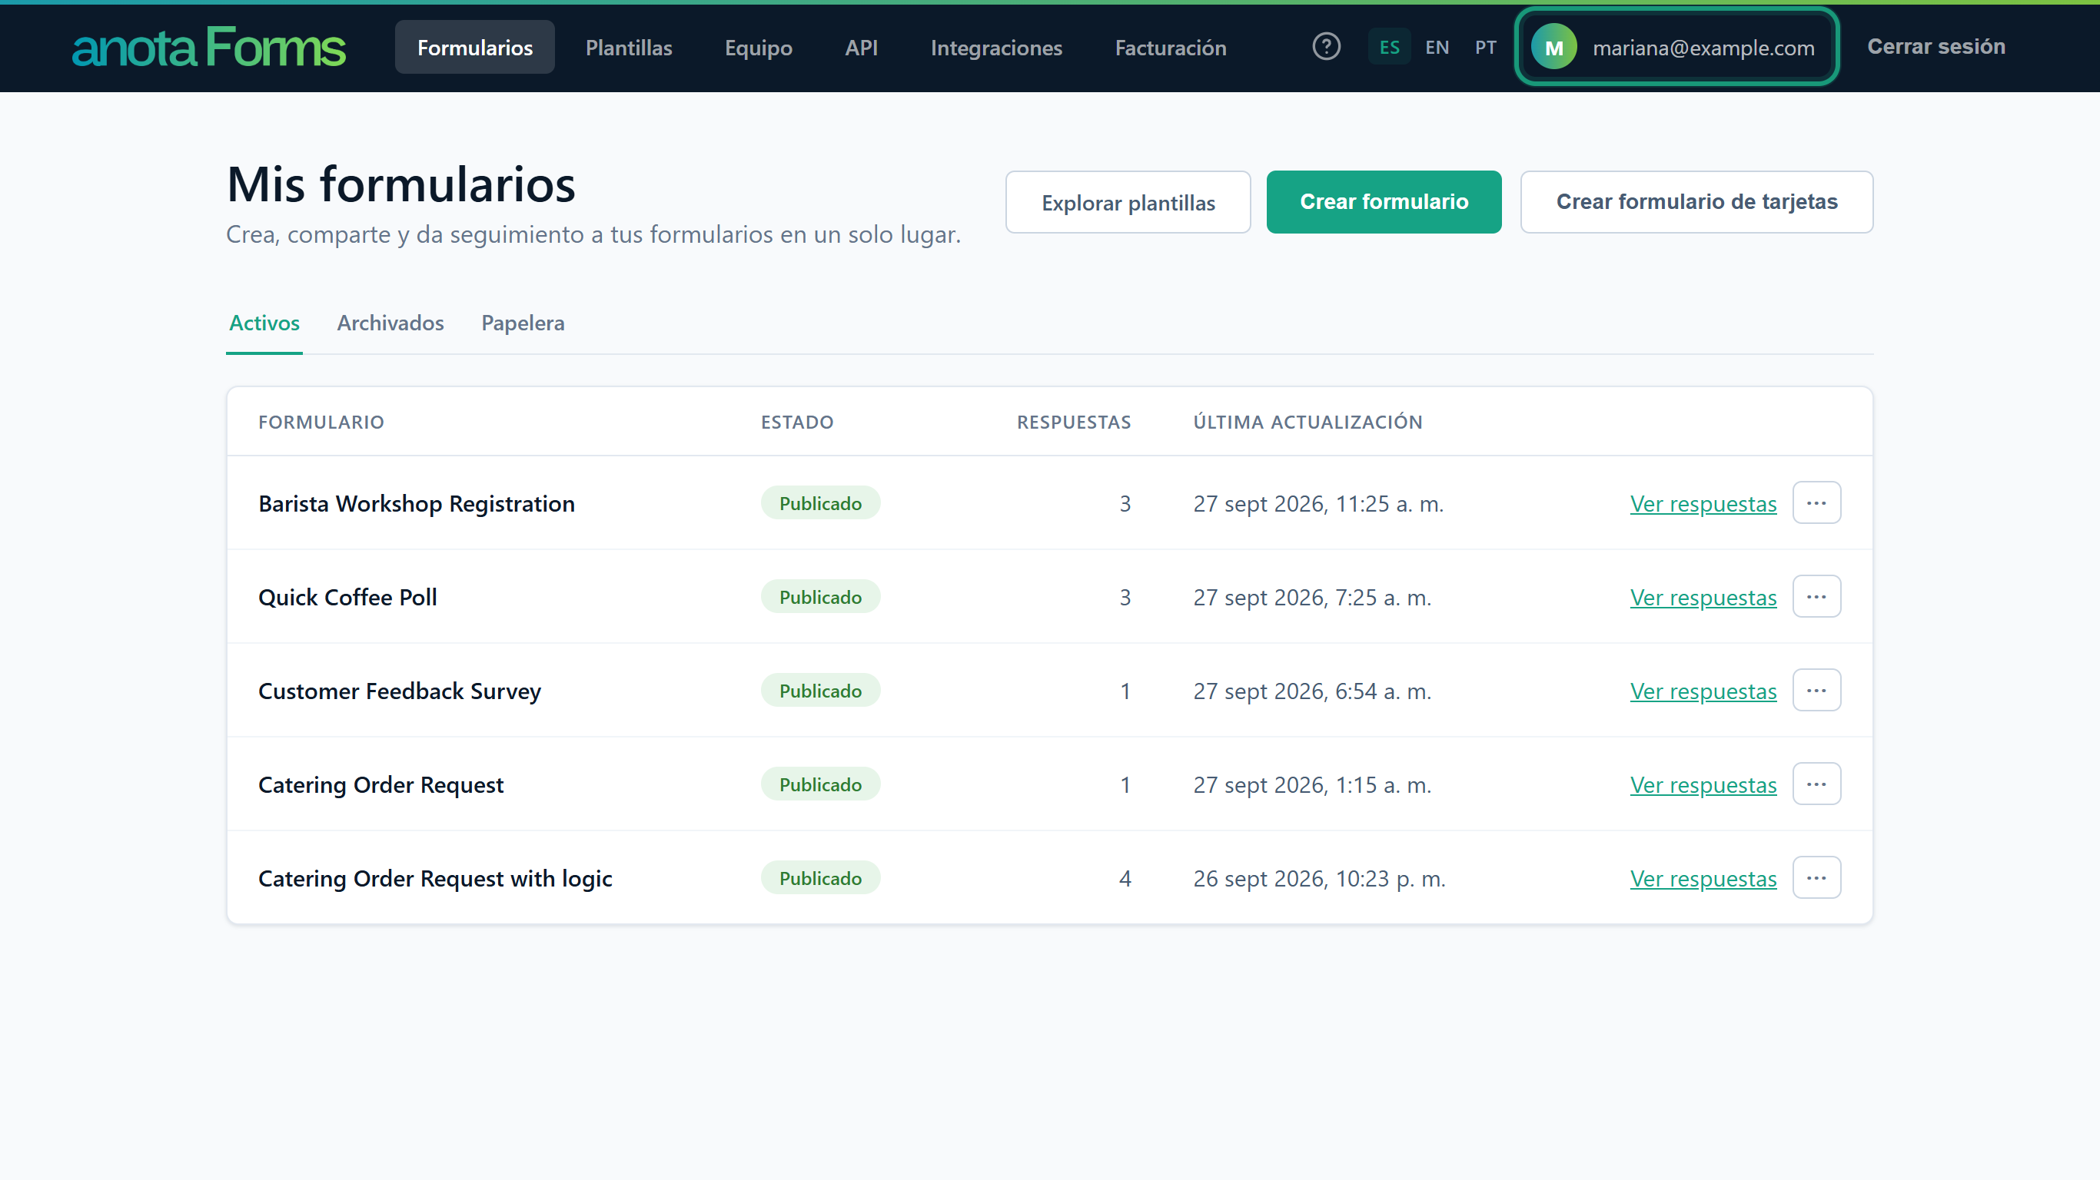The width and height of the screenshot is (2100, 1180).
Task: Click the green M avatar circle
Action: (1553, 48)
